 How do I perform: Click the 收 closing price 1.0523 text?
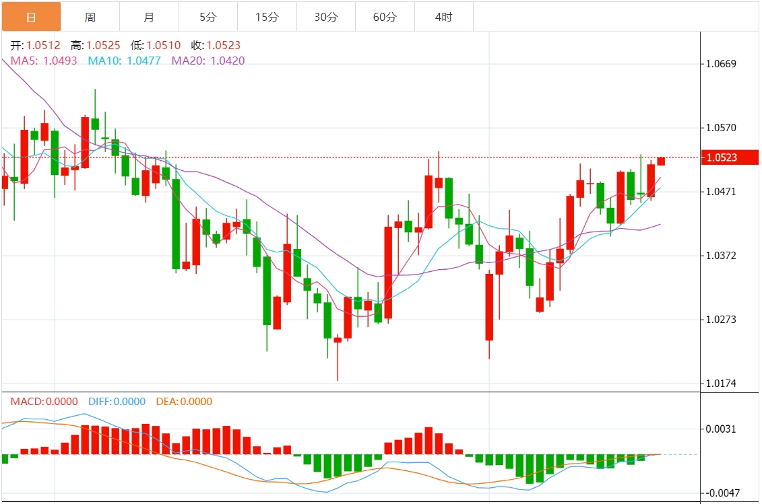click(216, 46)
